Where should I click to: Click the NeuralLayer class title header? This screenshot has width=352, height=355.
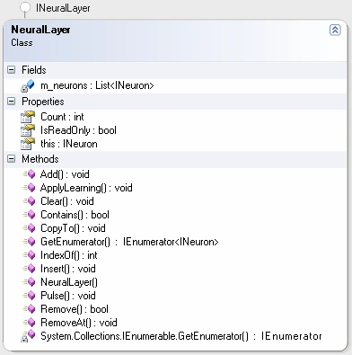click(40, 30)
